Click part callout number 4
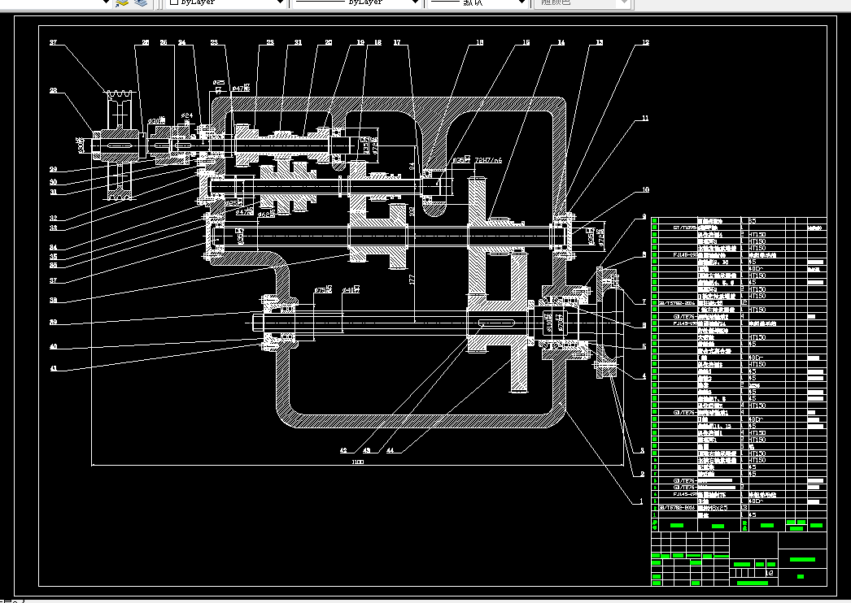 pos(644,375)
